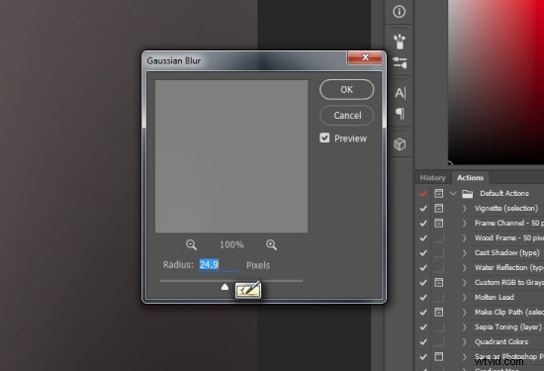Zoom out the Gaussian Blur preview

coord(191,244)
